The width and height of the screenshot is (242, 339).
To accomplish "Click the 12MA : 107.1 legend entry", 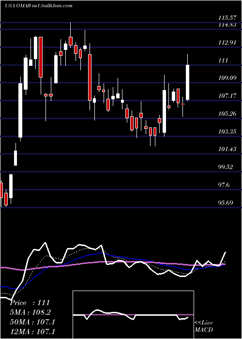I will [x=32, y=331].
